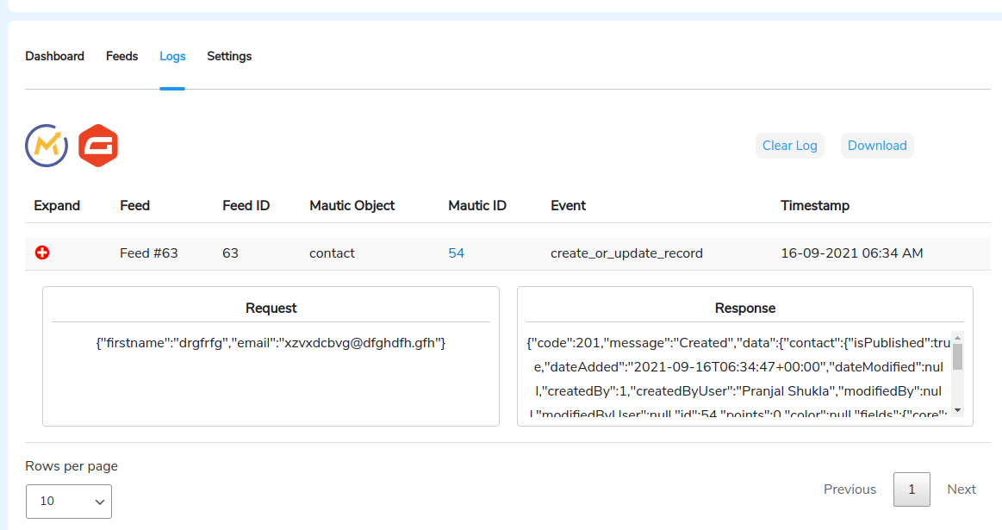Click the Request JSON text
This screenshot has width=1002, height=530.
[x=271, y=343]
